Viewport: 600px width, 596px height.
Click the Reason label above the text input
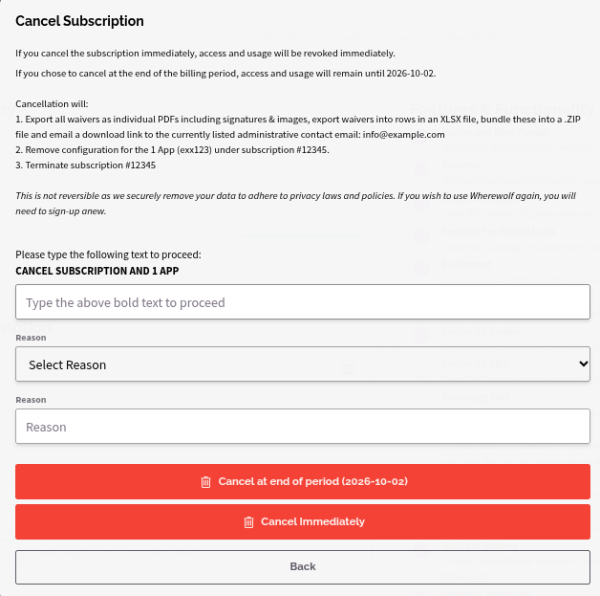click(x=31, y=400)
